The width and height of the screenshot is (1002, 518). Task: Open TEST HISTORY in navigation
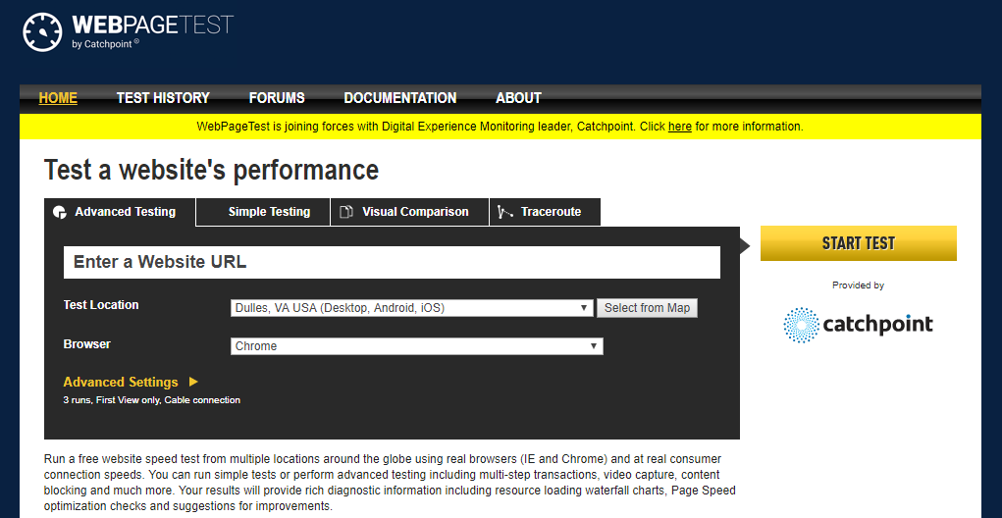tap(163, 98)
